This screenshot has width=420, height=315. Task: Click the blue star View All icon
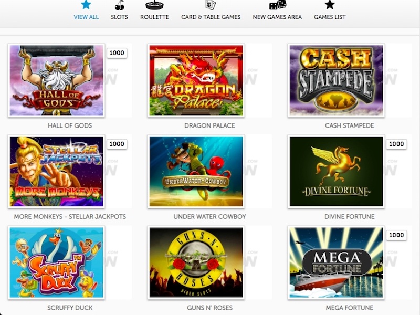click(86, 4)
